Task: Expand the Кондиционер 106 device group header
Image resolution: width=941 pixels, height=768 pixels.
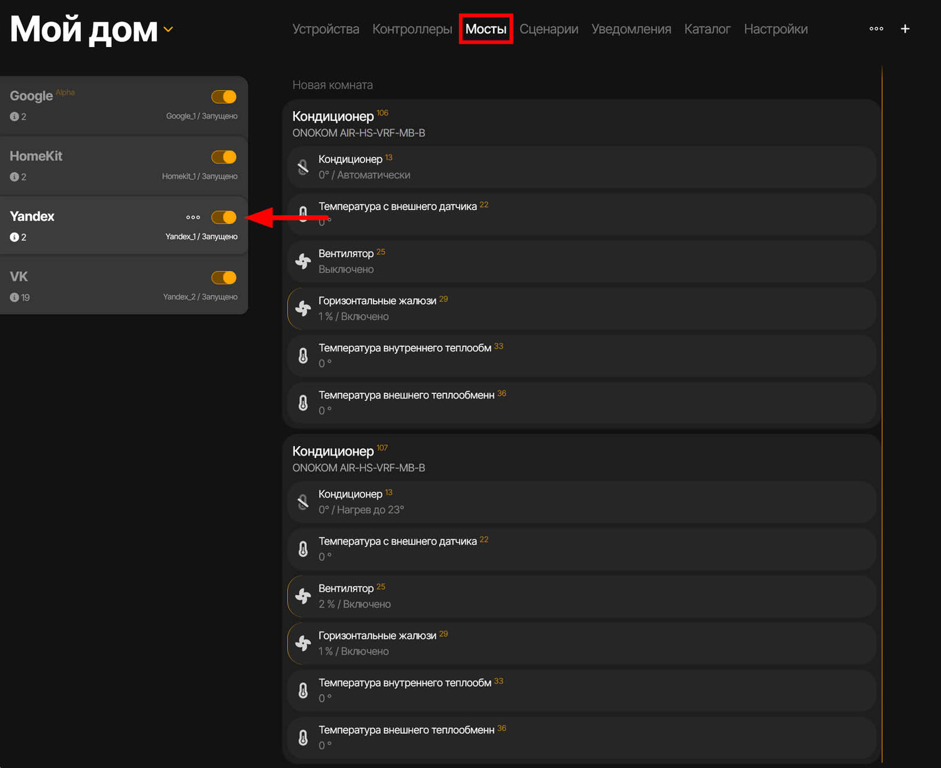Action: pos(333,117)
